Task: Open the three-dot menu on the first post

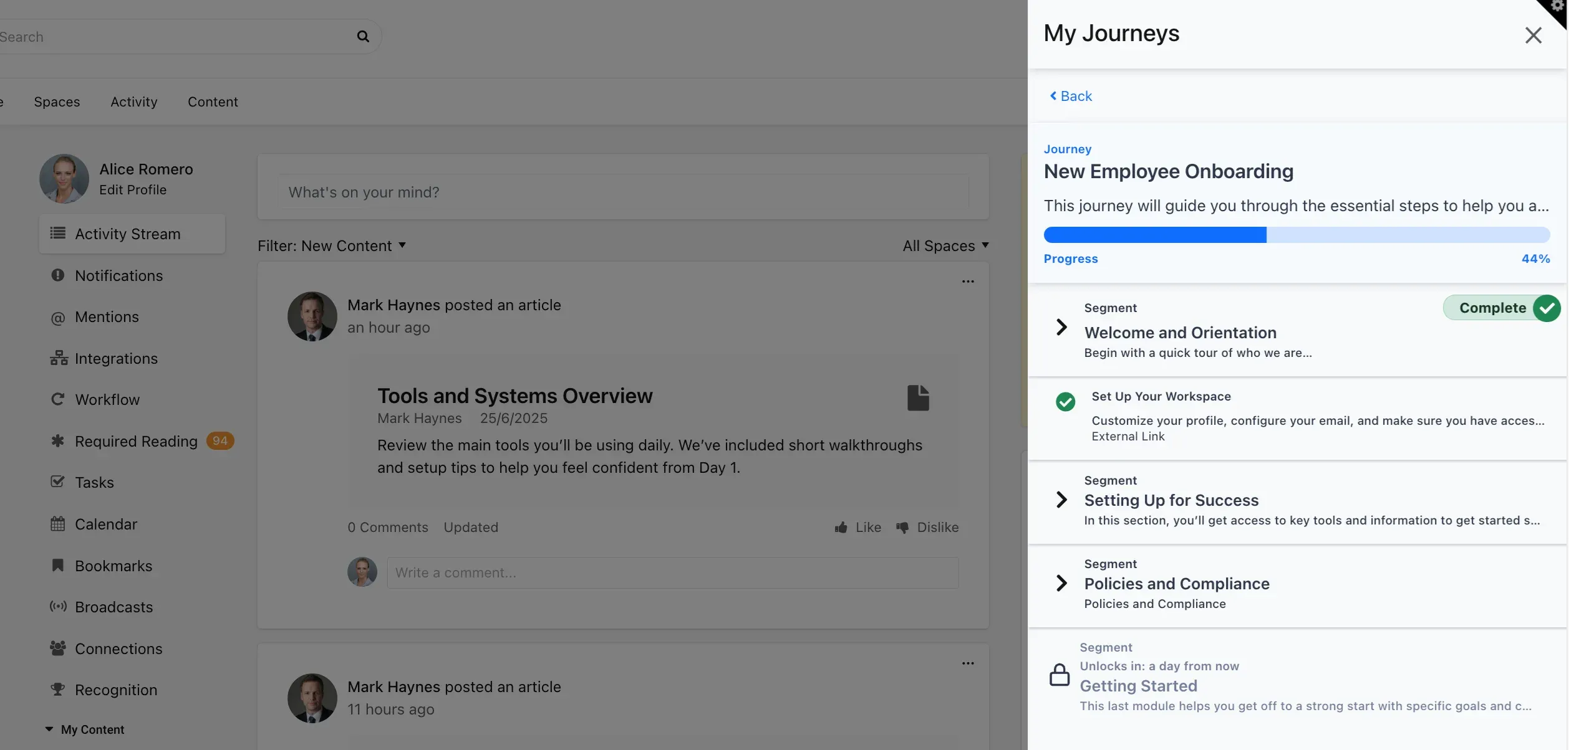Action: pos(968,281)
